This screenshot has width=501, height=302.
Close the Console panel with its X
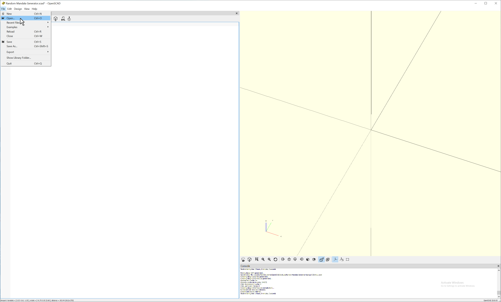pos(498,266)
